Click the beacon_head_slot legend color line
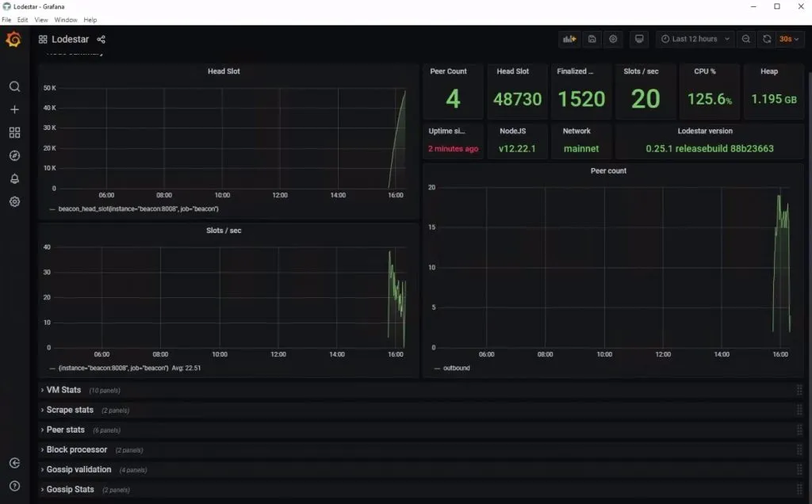 click(x=52, y=209)
